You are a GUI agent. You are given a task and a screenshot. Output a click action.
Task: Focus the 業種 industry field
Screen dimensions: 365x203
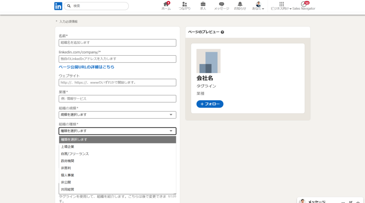[x=117, y=98]
